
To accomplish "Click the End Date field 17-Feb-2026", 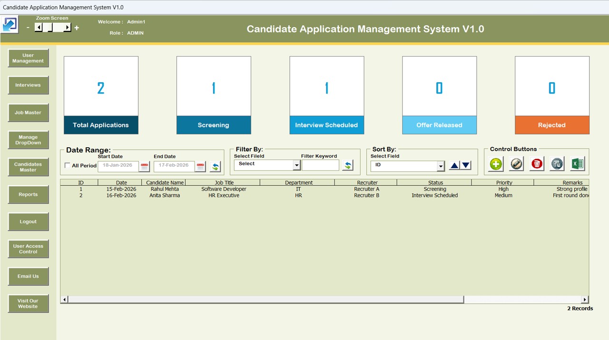I will 174,166.
